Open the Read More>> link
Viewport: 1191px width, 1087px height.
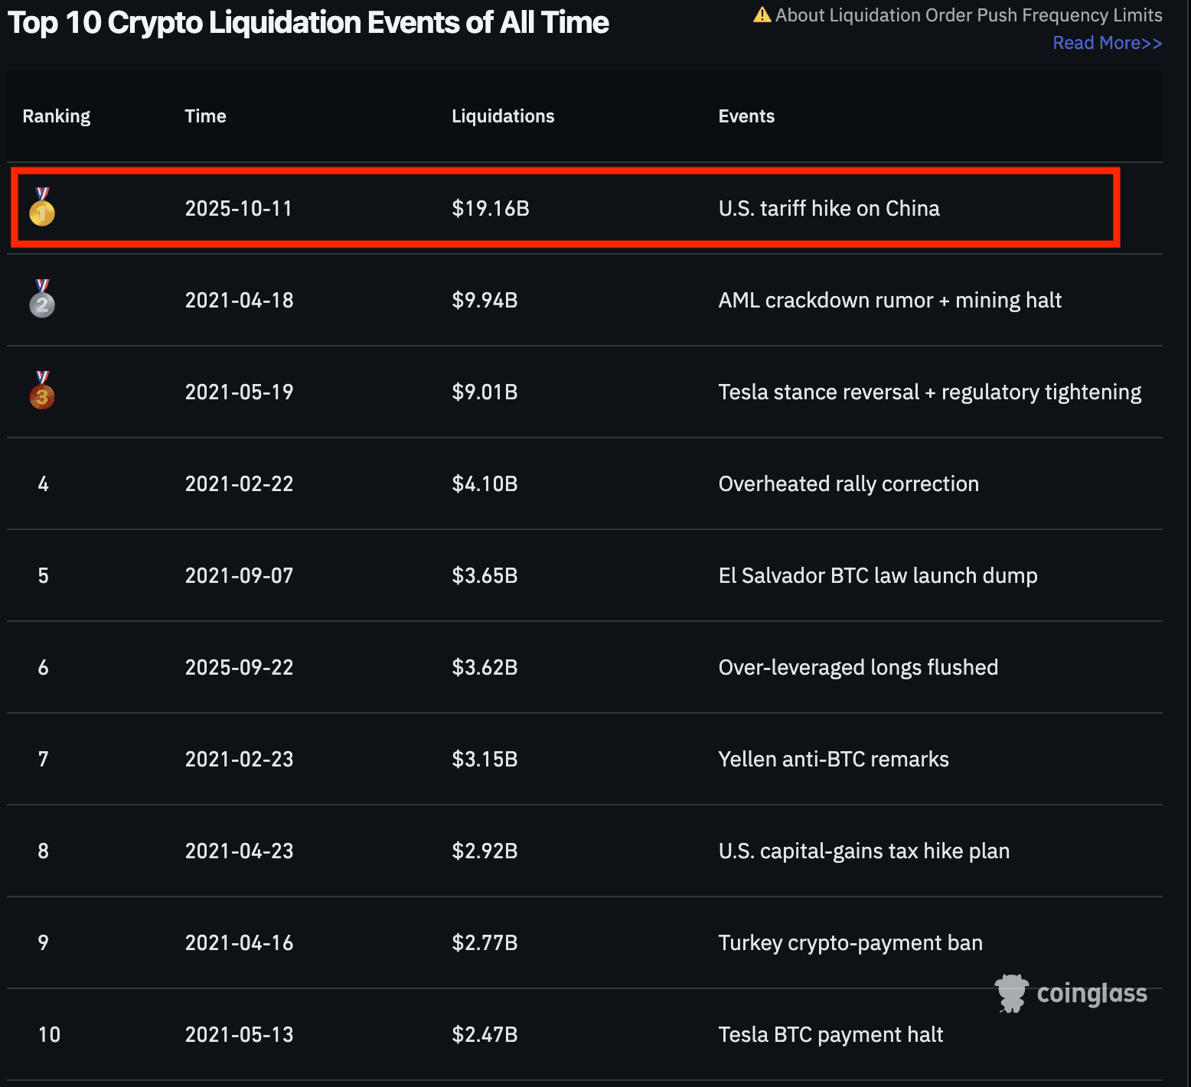click(x=1107, y=43)
